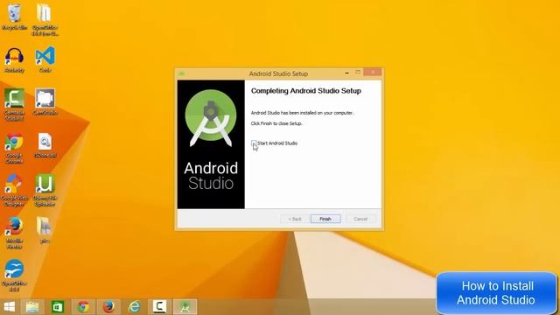Select the Recycle Bin desktop icon
Image resolution: width=560 pixels, height=315 pixels.
(14, 17)
